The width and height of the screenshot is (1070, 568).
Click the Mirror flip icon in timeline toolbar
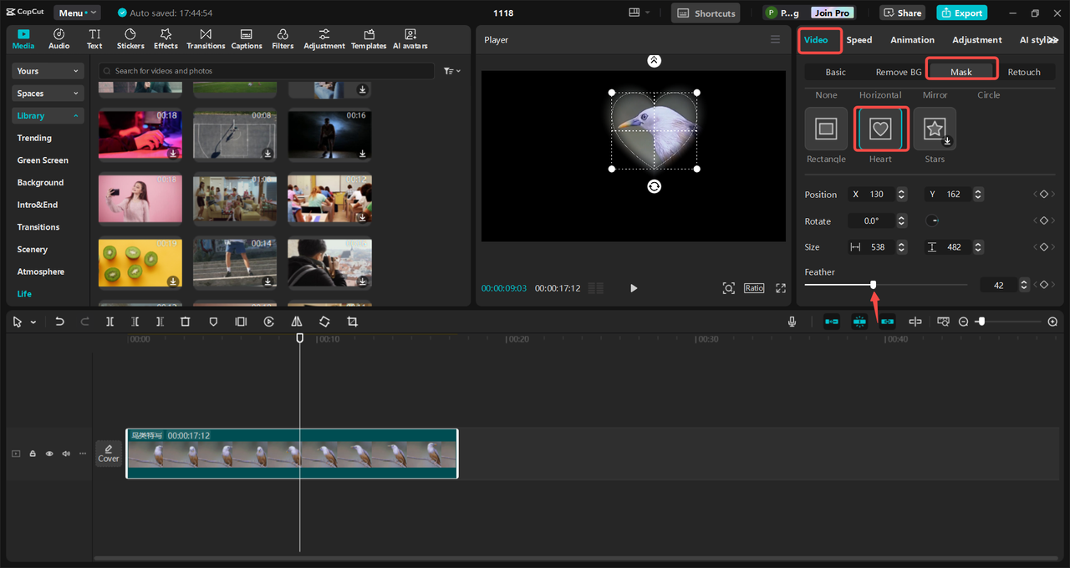coord(297,322)
